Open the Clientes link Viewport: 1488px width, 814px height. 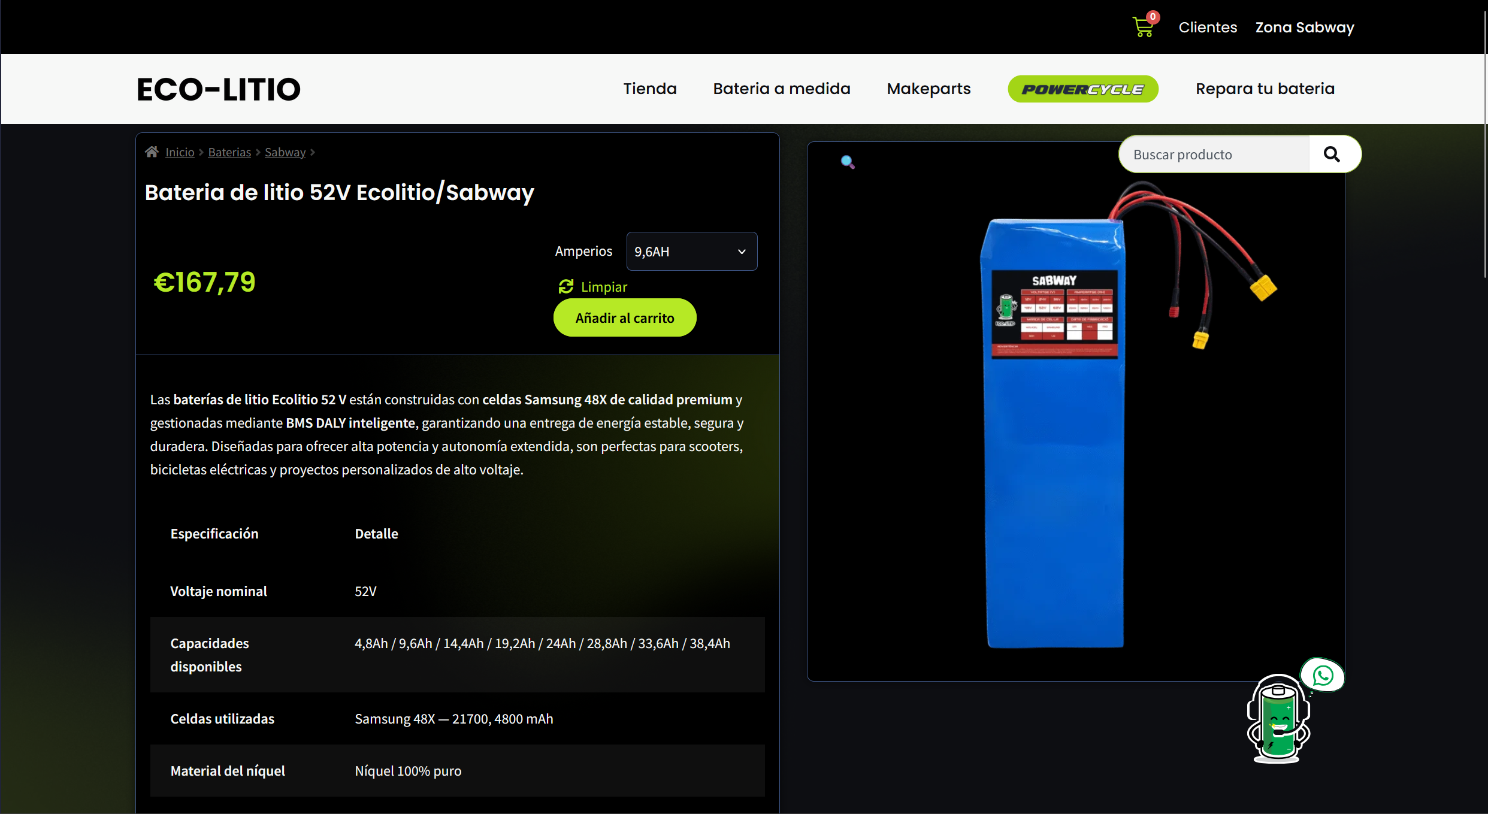[1207, 28]
